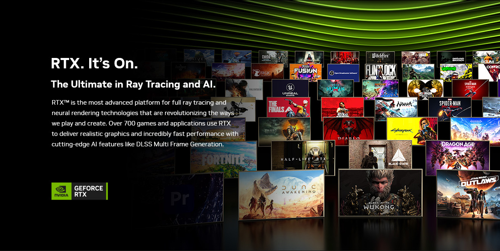Click the Squad game thumbnail

click(416, 57)
